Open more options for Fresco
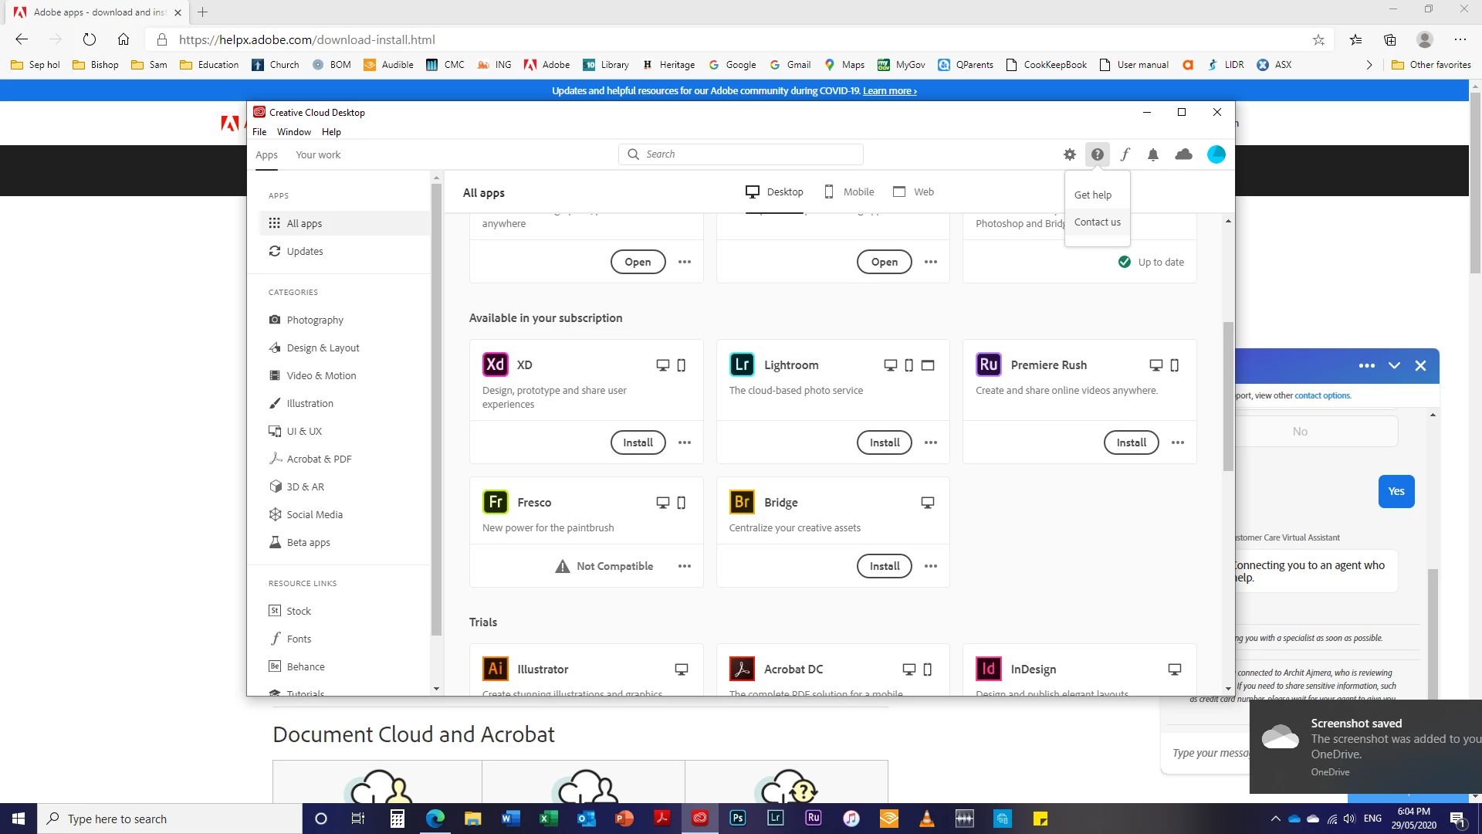Image resolution: width=1482 pixels, height=834 pixels. coord(685,566)
